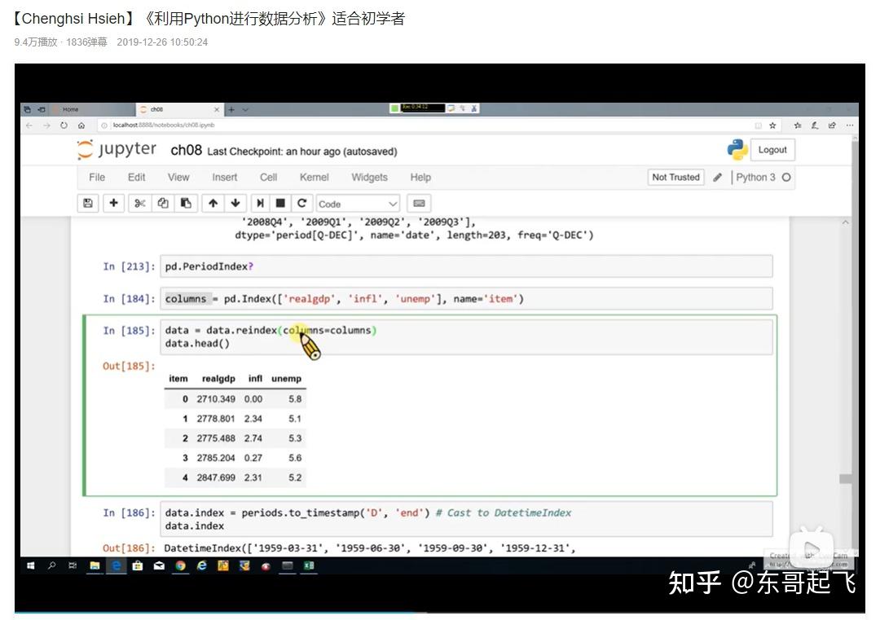Click the notebook vertical scrollbar thumb

(x=845, y=478)
